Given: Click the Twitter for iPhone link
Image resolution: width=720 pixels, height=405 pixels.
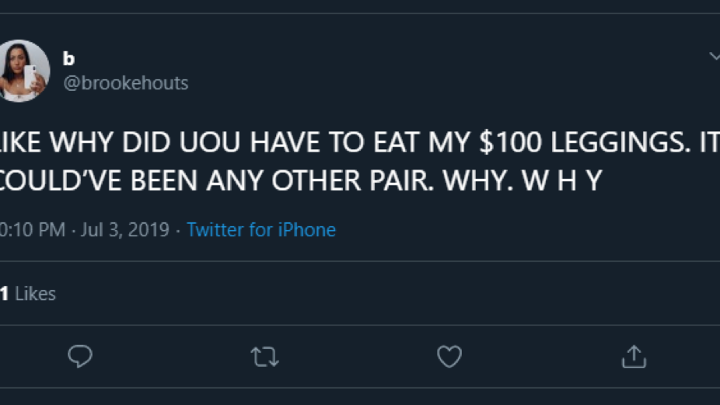Looking at the screenshot, I should click(x=261, y=230).
